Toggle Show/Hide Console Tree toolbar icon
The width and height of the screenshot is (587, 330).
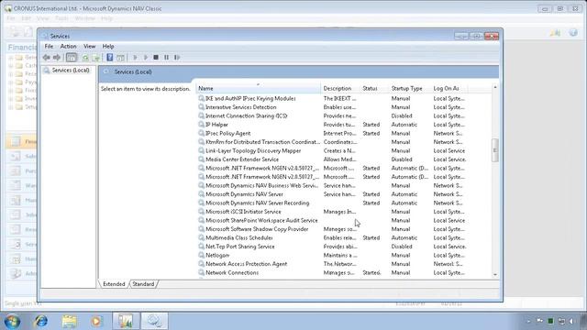[x=72, y=58]
